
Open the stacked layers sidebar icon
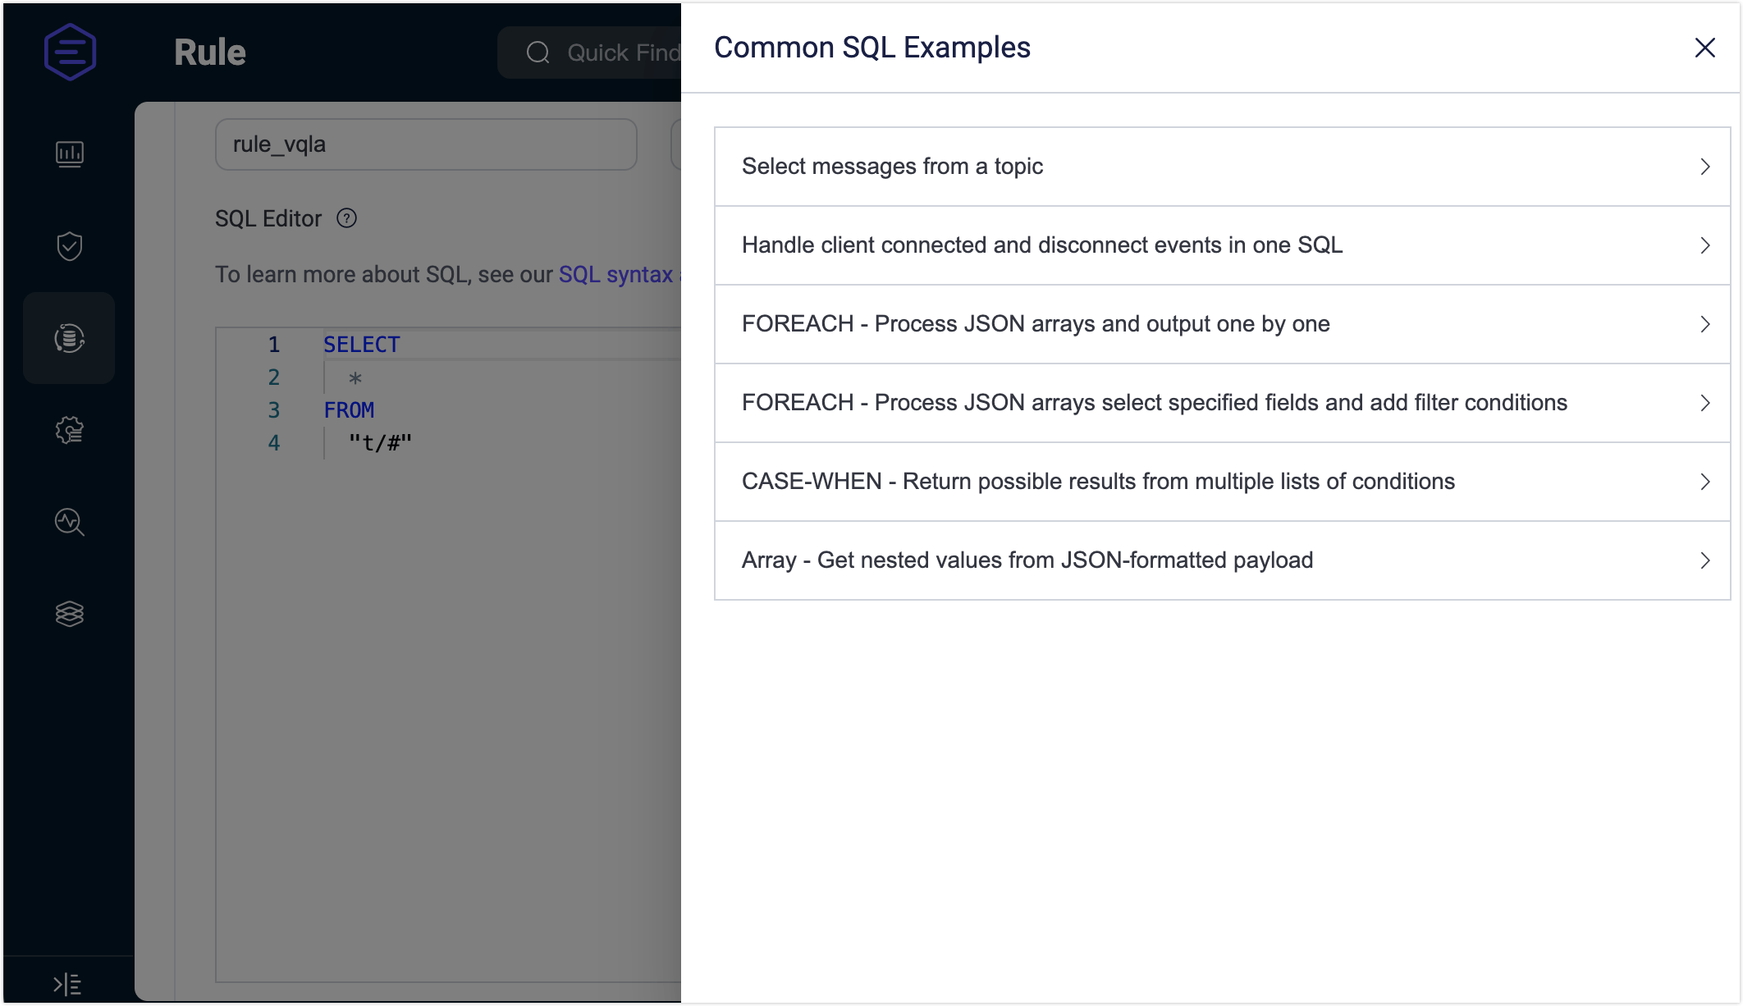click(x=70, y=614)
